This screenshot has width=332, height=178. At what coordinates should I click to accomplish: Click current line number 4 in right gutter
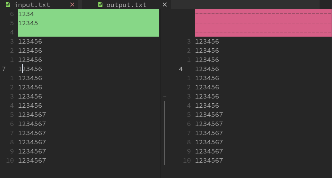tap(181, 69)
